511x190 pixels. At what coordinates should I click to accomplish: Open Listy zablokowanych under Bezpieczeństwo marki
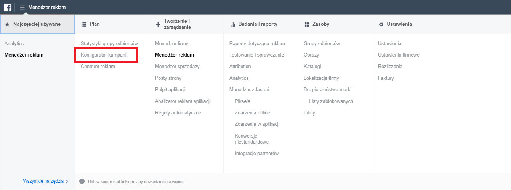pyautogui.click(x=331, y=101)
